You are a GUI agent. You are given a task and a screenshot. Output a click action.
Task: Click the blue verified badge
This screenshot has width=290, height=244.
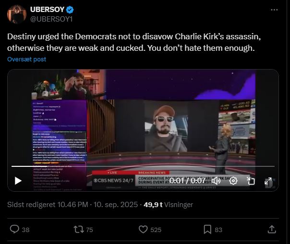(x=70, y=10)
